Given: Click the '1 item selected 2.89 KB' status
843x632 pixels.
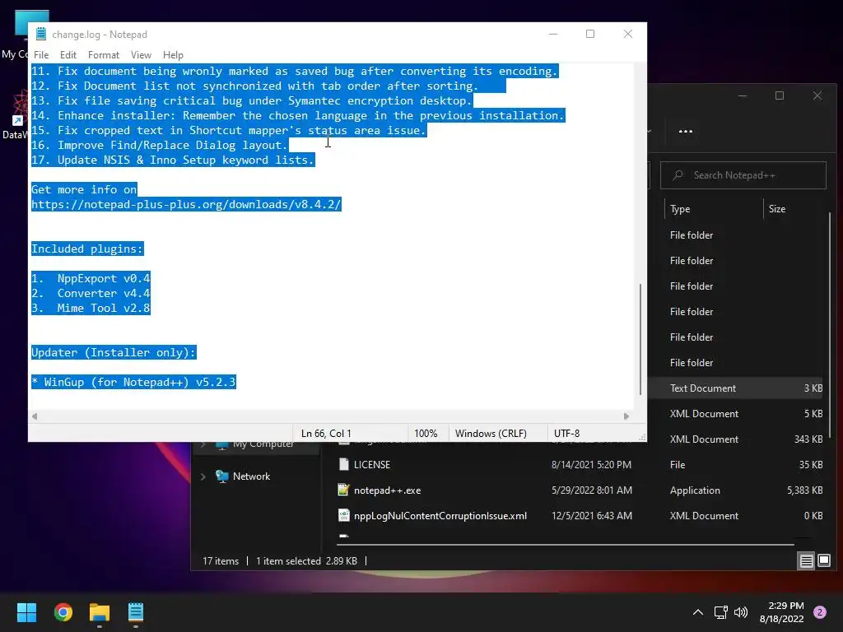Looking at the screenshot, I should (306, 561).
